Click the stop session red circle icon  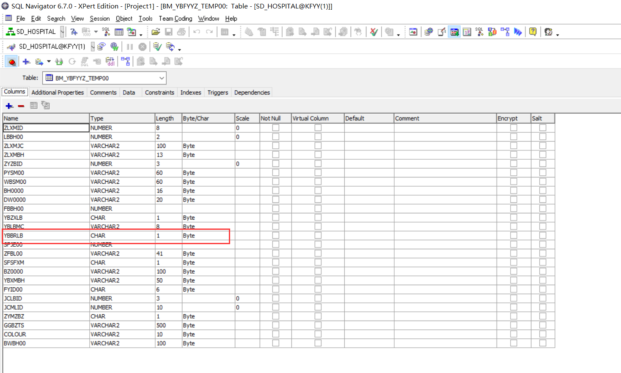143,46
